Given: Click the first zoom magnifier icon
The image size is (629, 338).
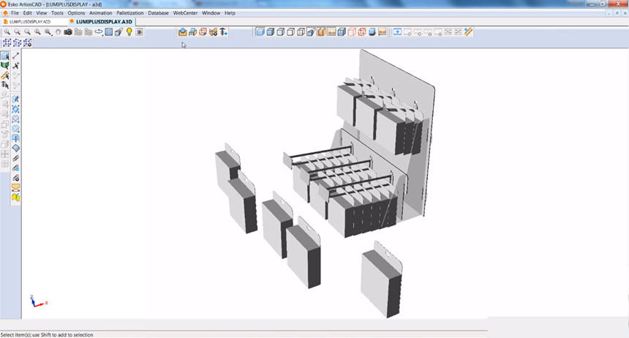Looking at the screenshot, I should pyautogui.click(x=7, y=31).
